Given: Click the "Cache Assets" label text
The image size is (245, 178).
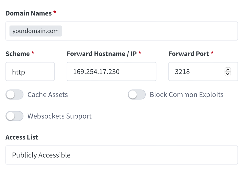Looking at the screenshot, I should tap(48, 95).
